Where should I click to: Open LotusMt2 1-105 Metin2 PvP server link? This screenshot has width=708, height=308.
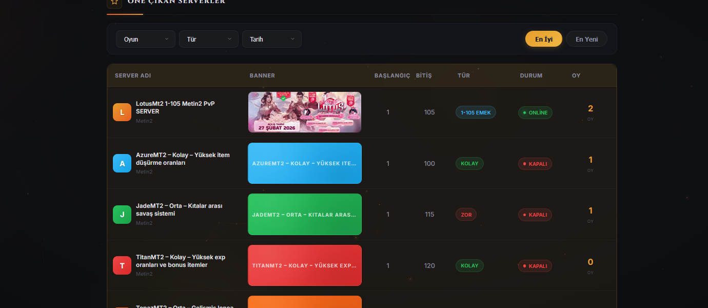[175, 107]
